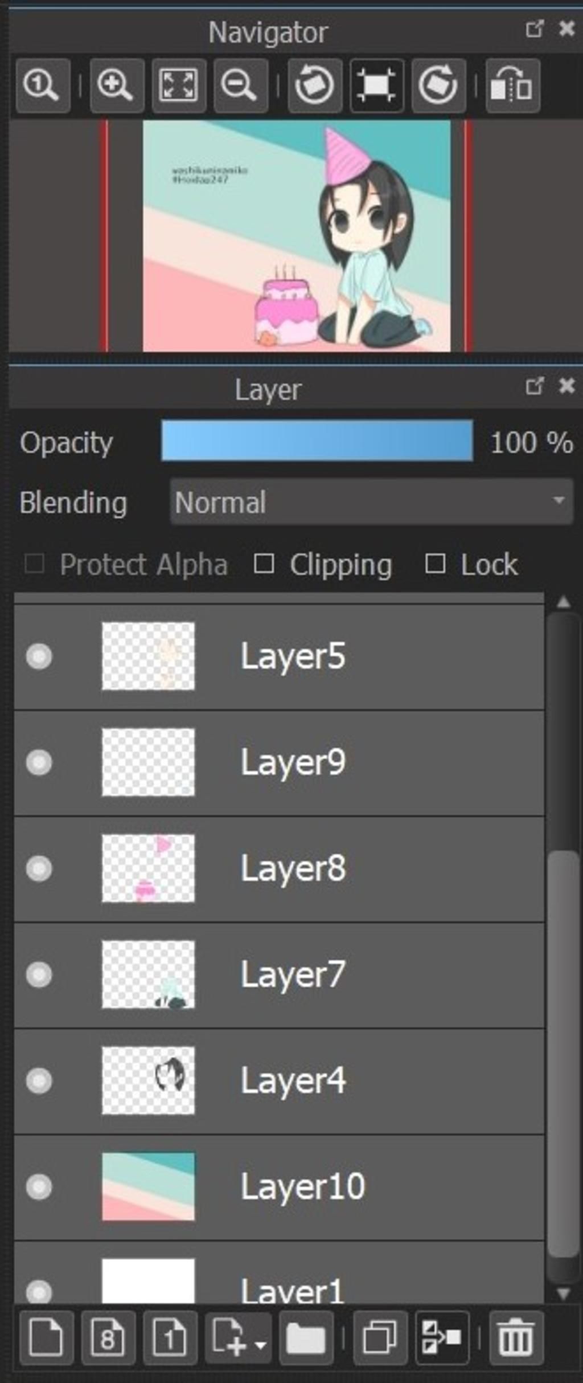Select Layer10 in the layer list
This screenshot has width=583, height=1383.
[279, 1186]
